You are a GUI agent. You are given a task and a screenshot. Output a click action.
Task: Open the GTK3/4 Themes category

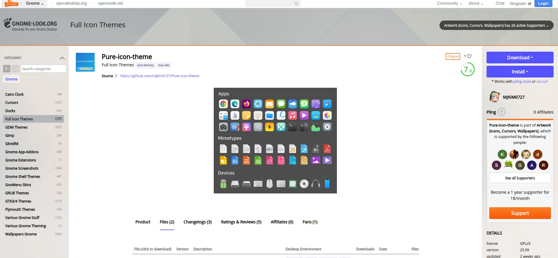34,201
